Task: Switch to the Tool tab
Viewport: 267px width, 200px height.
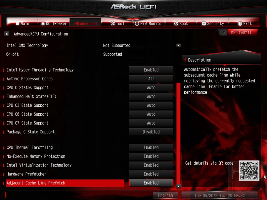Action: (117, 24)
